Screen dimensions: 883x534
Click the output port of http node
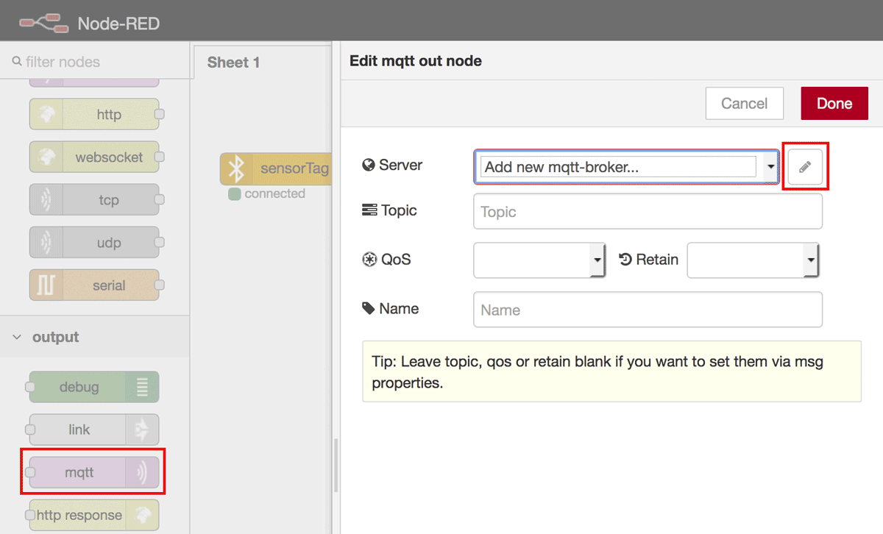coord(159,114)
